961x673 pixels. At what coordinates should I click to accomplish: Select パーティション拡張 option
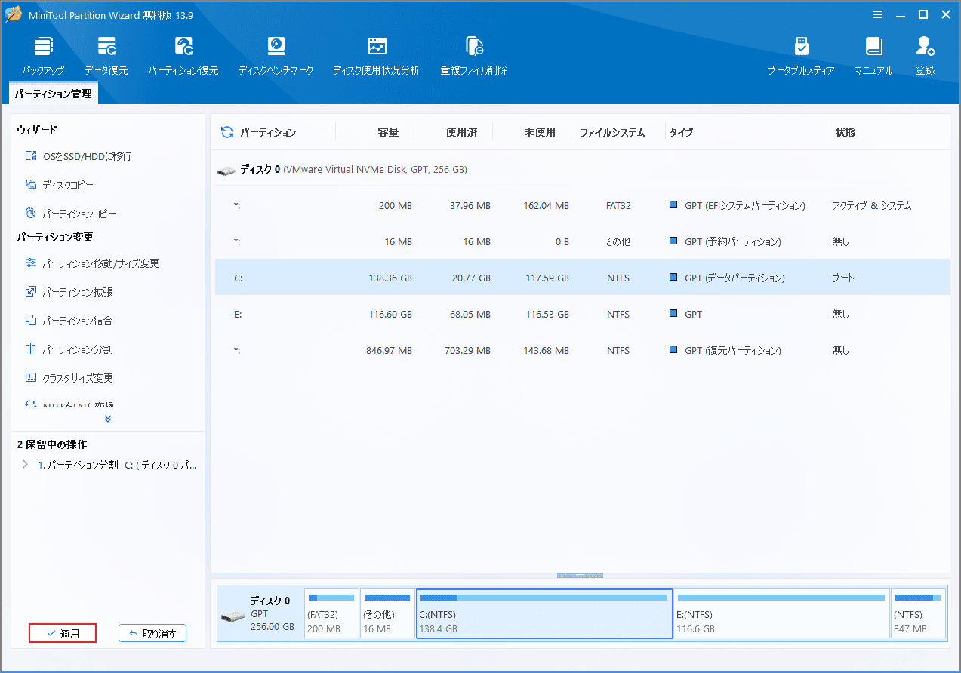pyautogui.click(x=69, y=292)
